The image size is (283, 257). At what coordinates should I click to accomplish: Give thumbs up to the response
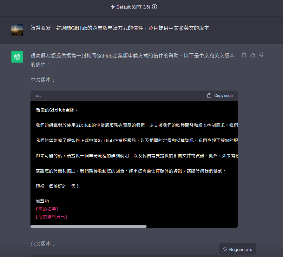[x=253, y=55]
